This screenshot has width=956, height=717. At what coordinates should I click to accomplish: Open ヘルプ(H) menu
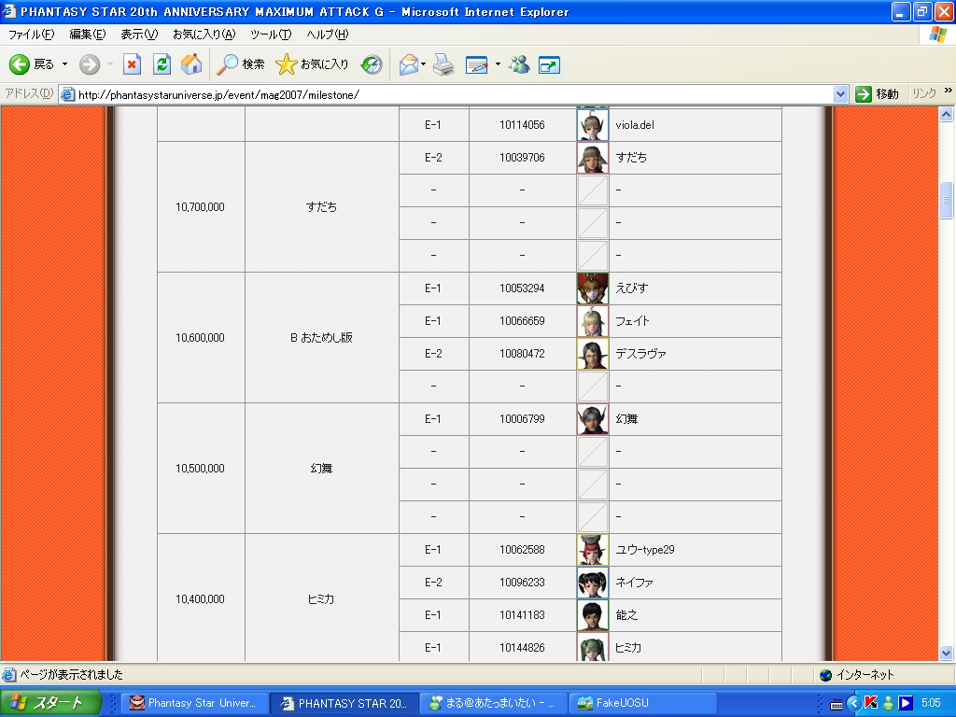[x=328, y=35]
